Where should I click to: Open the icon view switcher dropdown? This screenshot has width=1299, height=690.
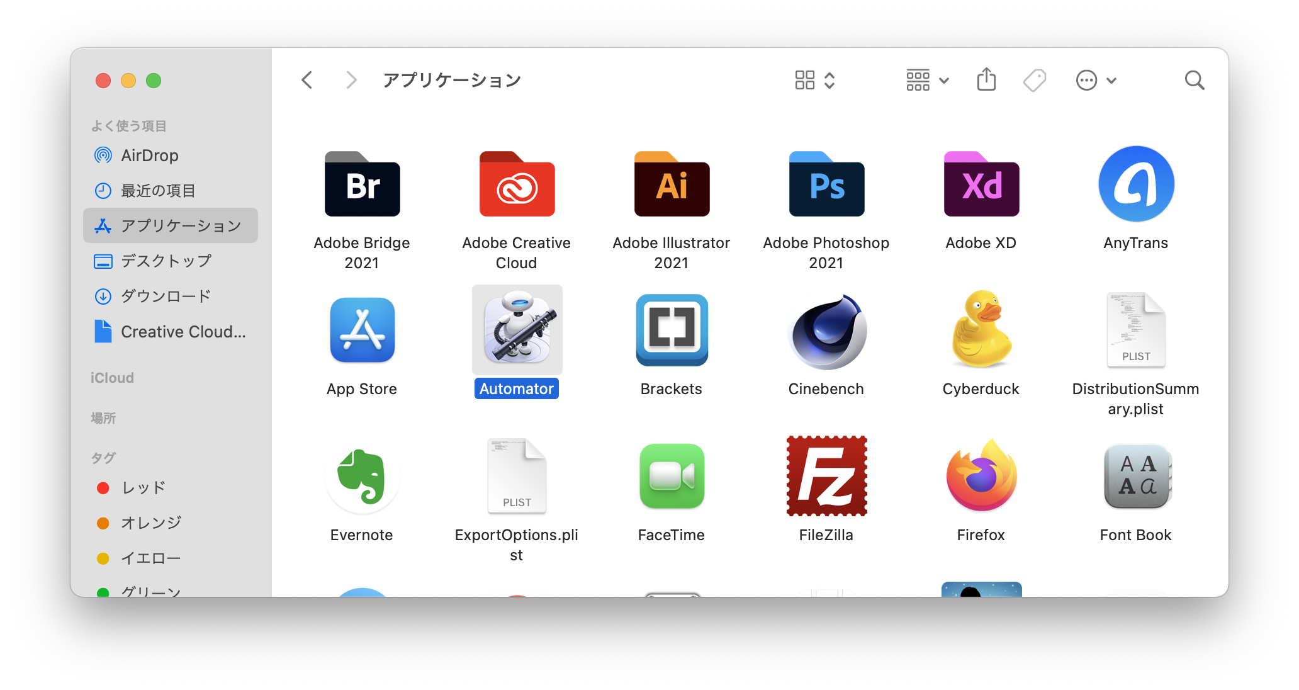click(x=815, y=81)
